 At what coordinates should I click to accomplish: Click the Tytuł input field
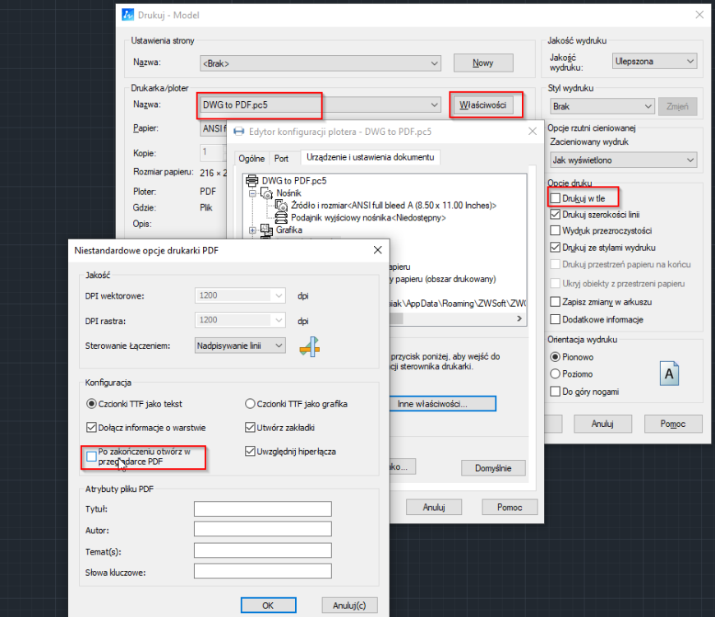pyautogui.click(x=263, y=509)
